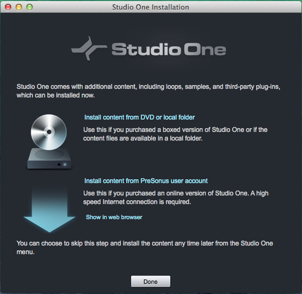Click the disc drive base icon
Viewport: 302px width, 294px height.
49,159
